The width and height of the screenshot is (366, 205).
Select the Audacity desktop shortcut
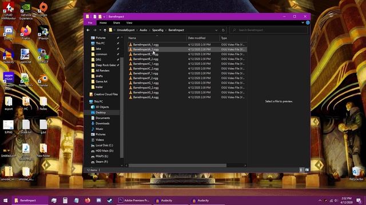coord(9,56)
